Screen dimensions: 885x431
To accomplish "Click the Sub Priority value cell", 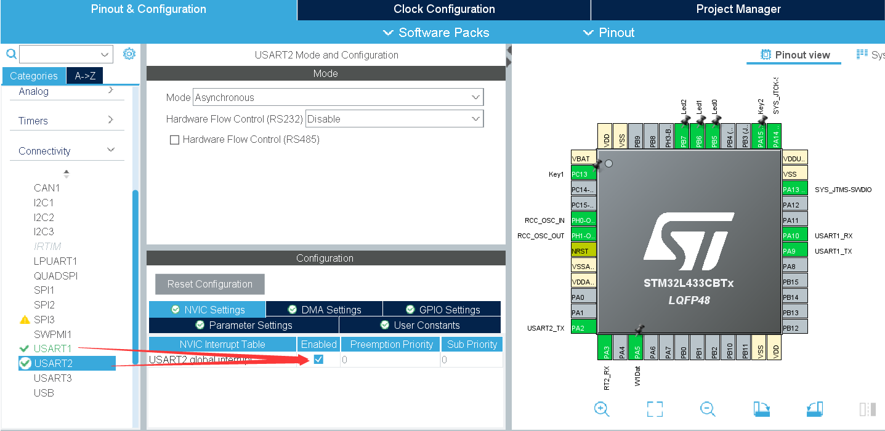I will 472,360.
